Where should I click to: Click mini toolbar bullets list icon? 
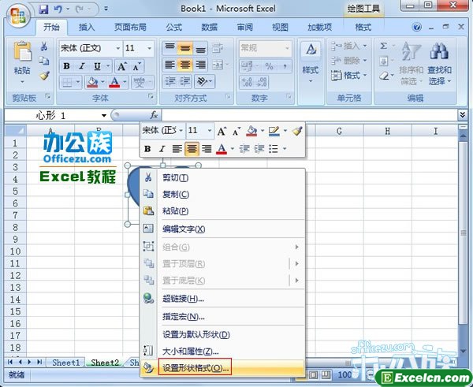click(274, 149)
